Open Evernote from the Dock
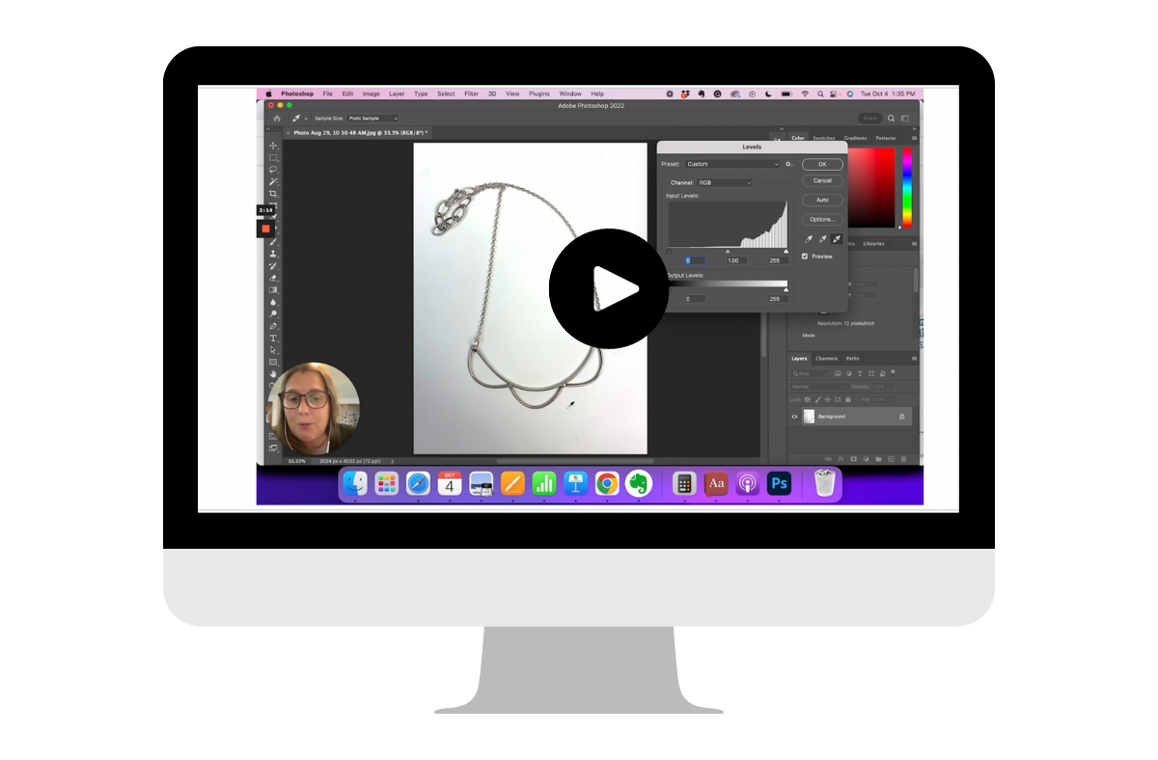Image resolution: width=1158 pixels, height=760 pixels. pos(638,484)
